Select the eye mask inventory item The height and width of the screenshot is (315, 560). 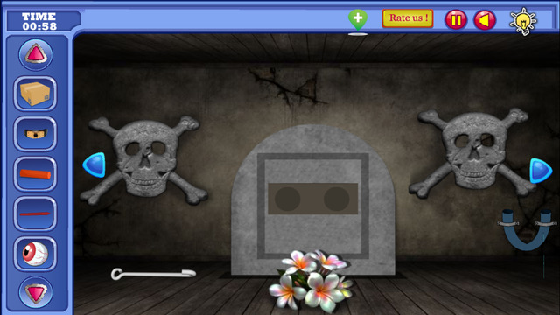pyautogui.click(x=35, y=134)
